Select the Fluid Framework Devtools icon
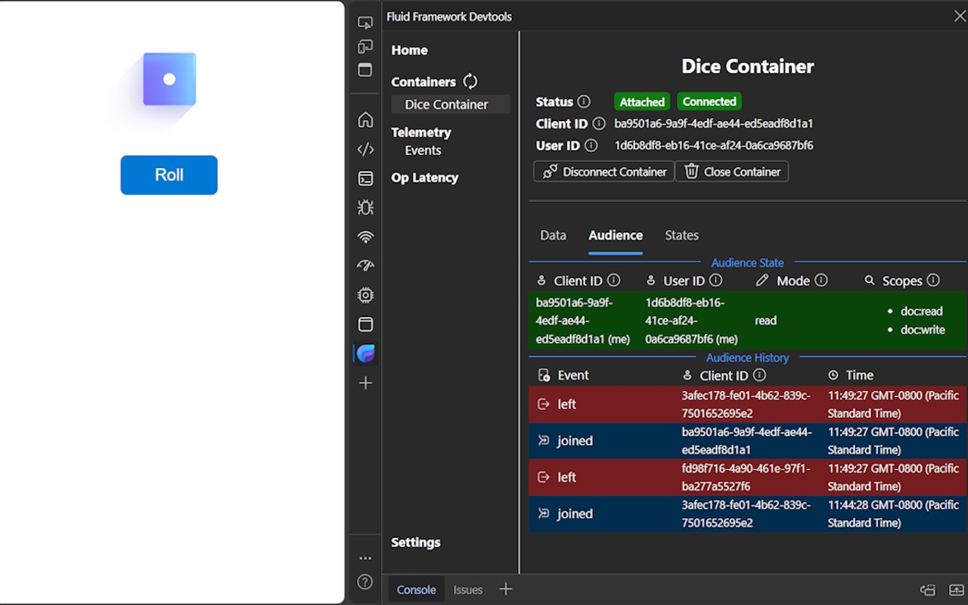The height and width of the screenshot is (605, 968). 365,353
